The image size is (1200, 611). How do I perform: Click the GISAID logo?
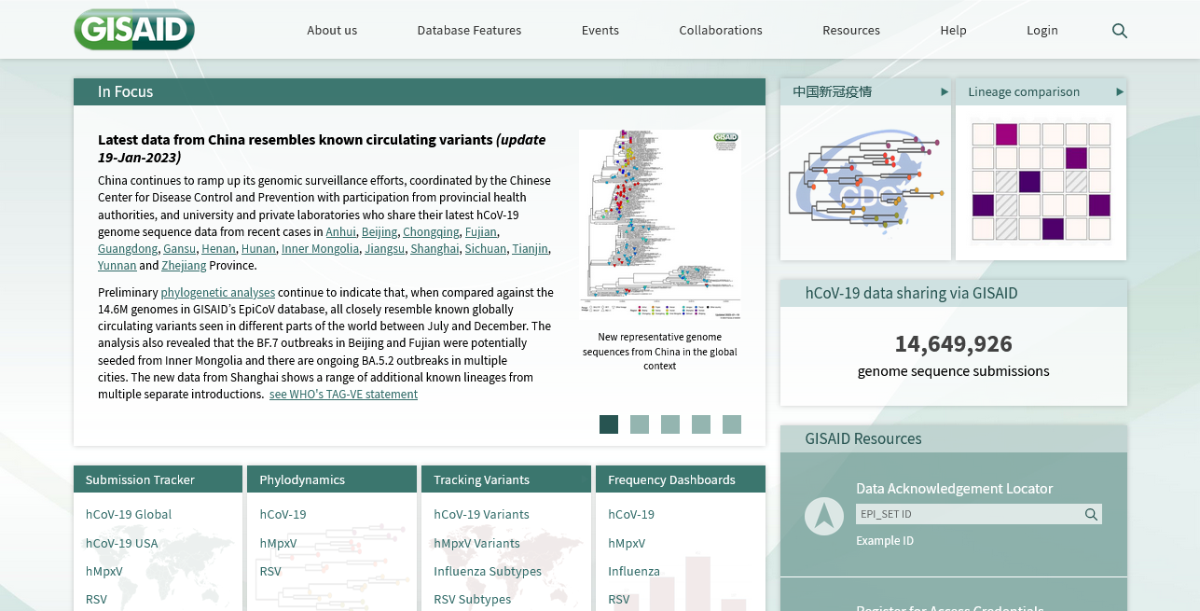point(134,30)
